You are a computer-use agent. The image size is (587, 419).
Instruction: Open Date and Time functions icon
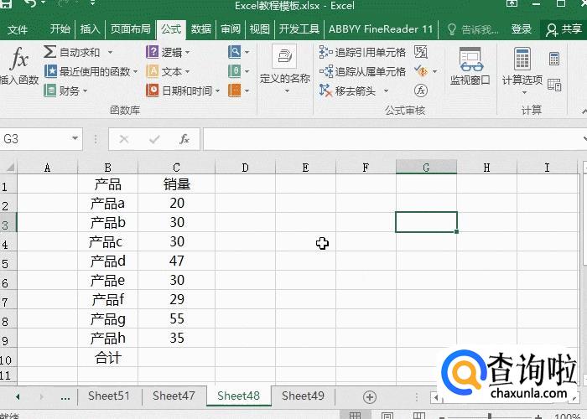click(153, 91)
